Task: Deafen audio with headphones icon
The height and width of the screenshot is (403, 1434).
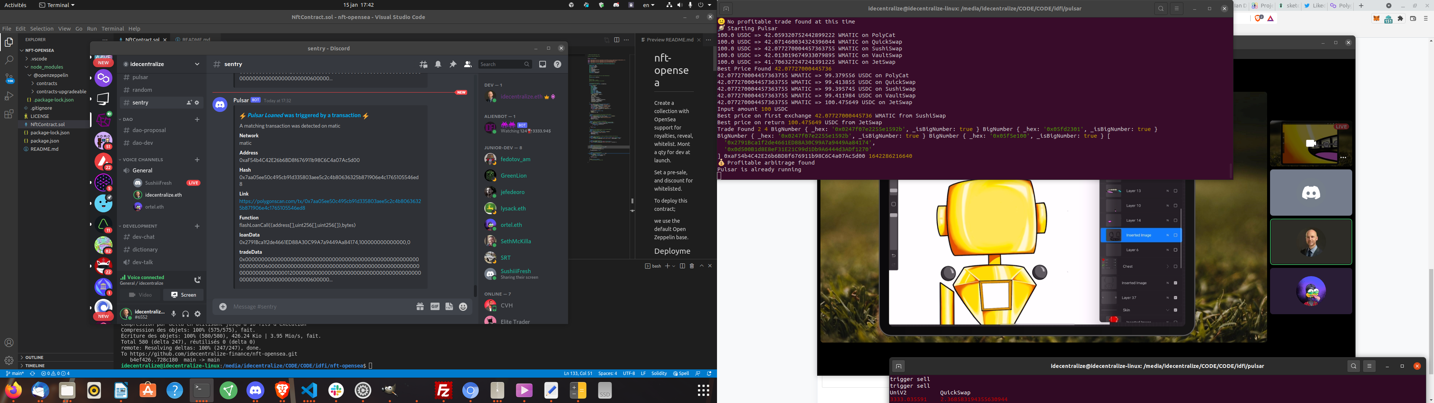Action: [x=186, y=315]
